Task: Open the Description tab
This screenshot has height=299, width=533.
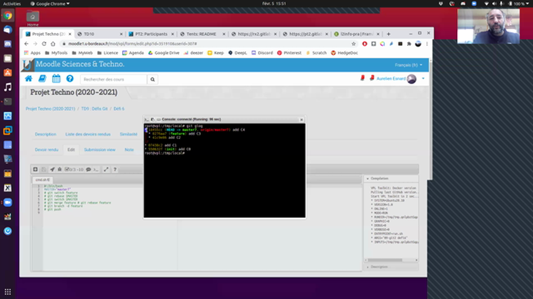Action: (x=45, y=134)
